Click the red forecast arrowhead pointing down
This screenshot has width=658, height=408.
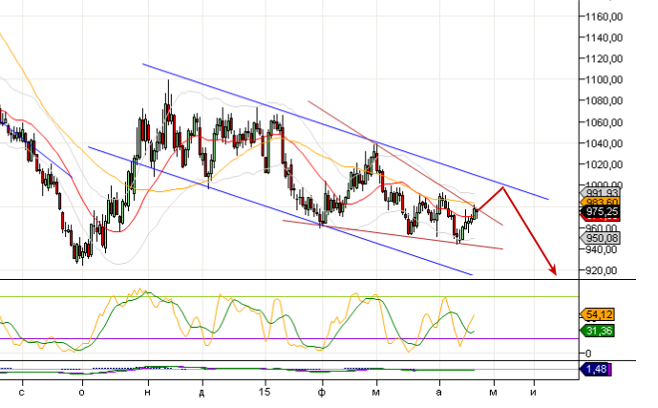552,271
